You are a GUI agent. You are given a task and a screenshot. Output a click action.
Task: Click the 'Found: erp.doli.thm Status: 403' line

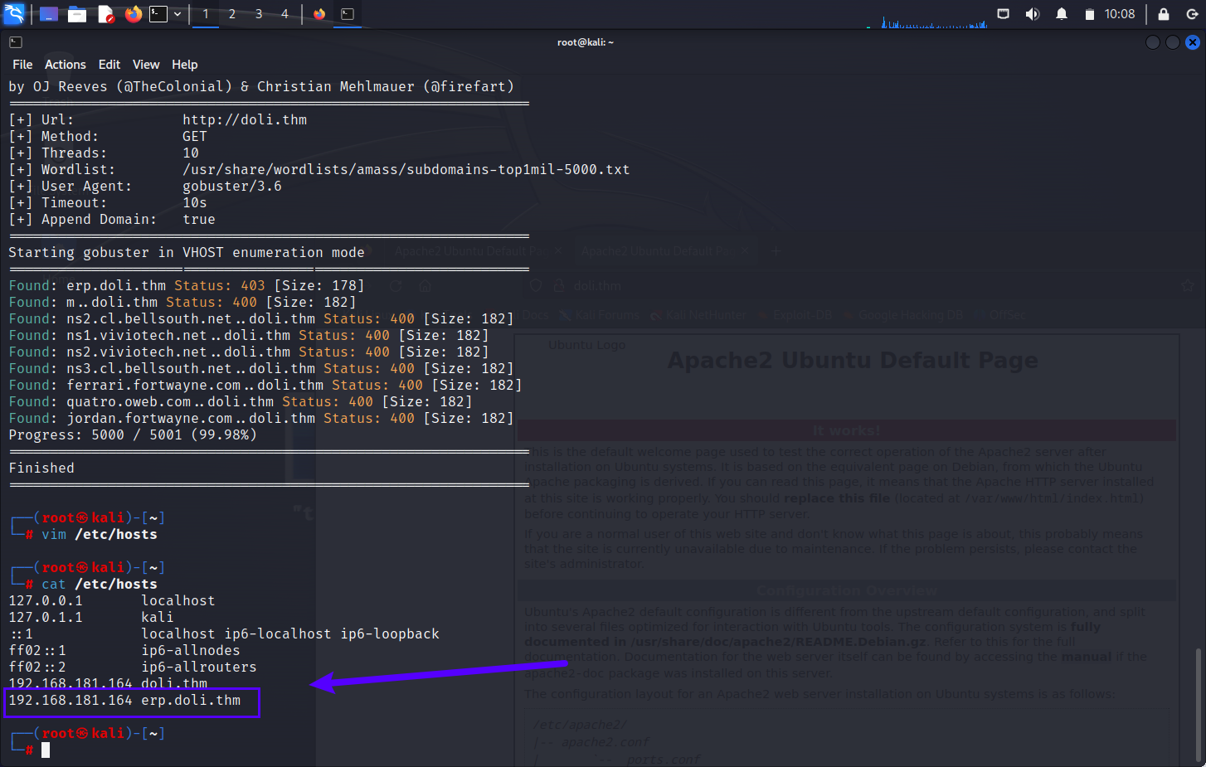[x=187, y=285]
